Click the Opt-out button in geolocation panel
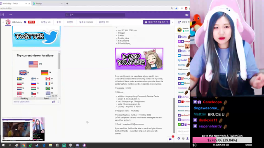 [54, 96]
